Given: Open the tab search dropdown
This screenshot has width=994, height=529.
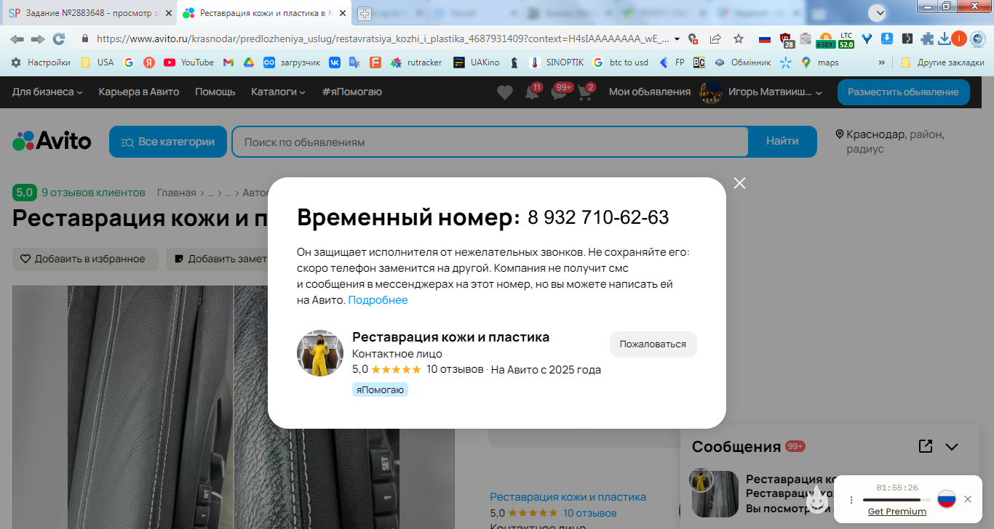Looking at the screenshot, I should [x=877, y=12].
